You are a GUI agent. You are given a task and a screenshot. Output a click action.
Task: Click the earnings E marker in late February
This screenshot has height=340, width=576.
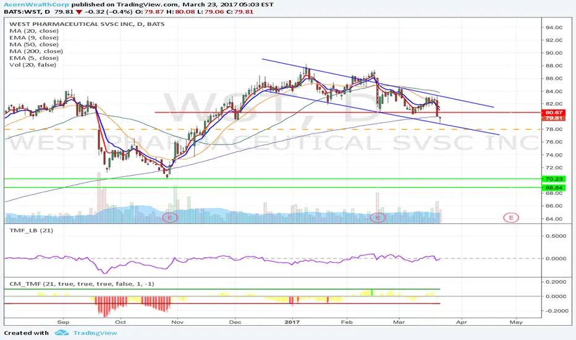pos(378,218)
